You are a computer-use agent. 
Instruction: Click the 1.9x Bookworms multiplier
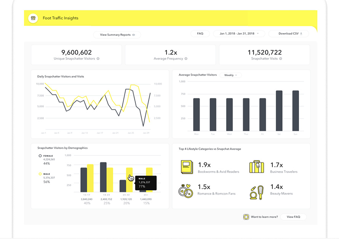coord(204,165)
